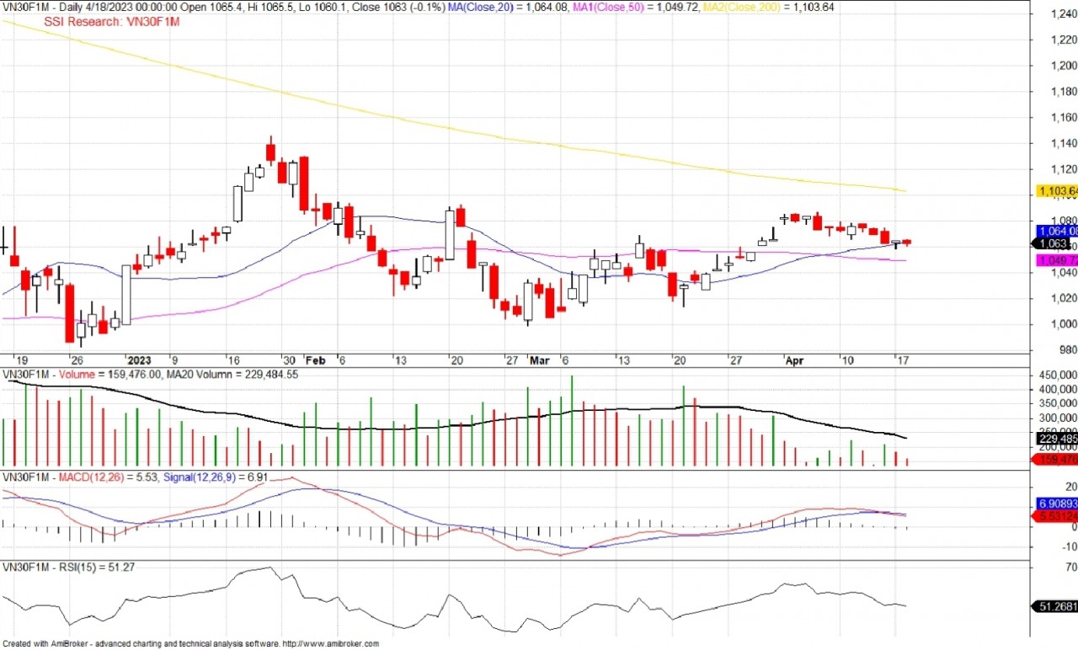Click the 450,000 volume axis label
1078x650 pixels.
tap(1059, 375)
